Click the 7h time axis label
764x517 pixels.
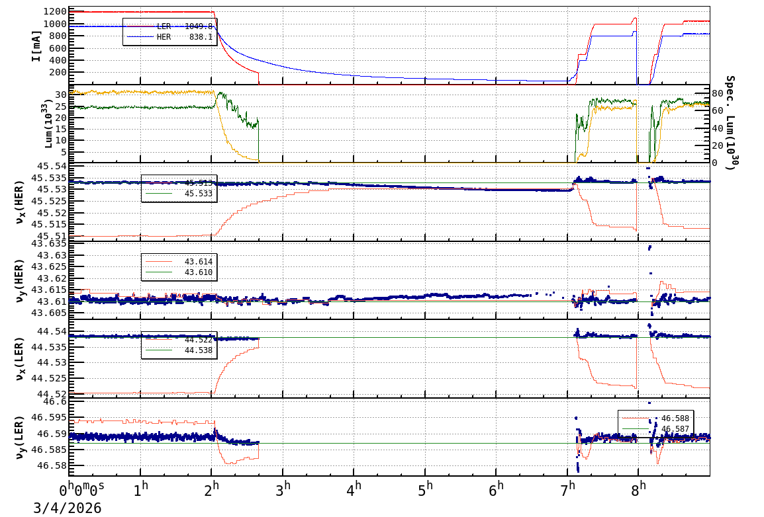567,489
